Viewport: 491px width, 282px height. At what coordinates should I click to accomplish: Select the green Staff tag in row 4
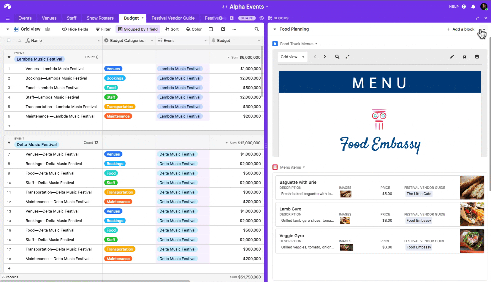111,97
